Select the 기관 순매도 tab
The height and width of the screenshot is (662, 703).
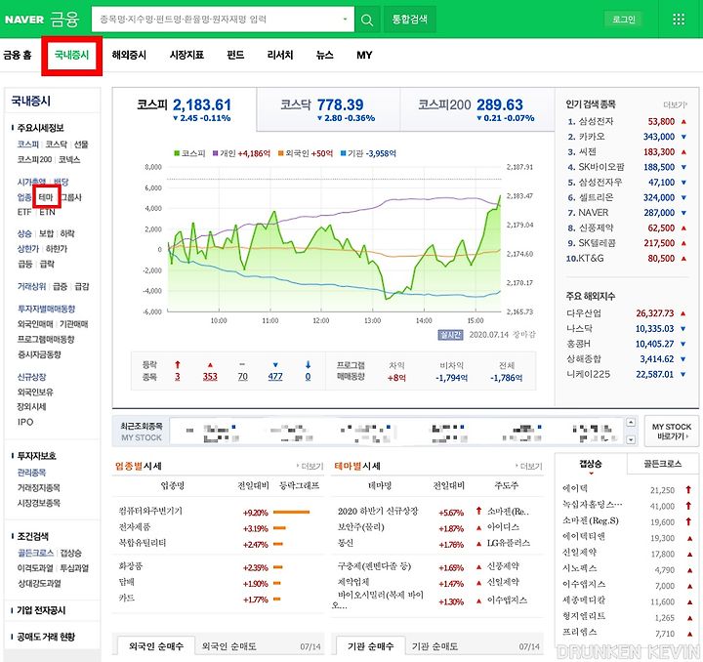pos(434,646)
